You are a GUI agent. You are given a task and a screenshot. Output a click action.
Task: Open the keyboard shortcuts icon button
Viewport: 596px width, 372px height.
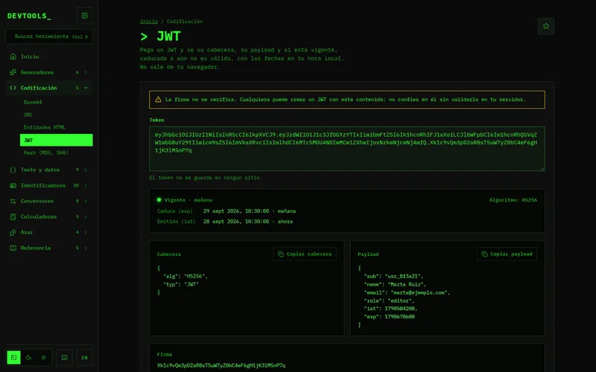pos(64,358)
